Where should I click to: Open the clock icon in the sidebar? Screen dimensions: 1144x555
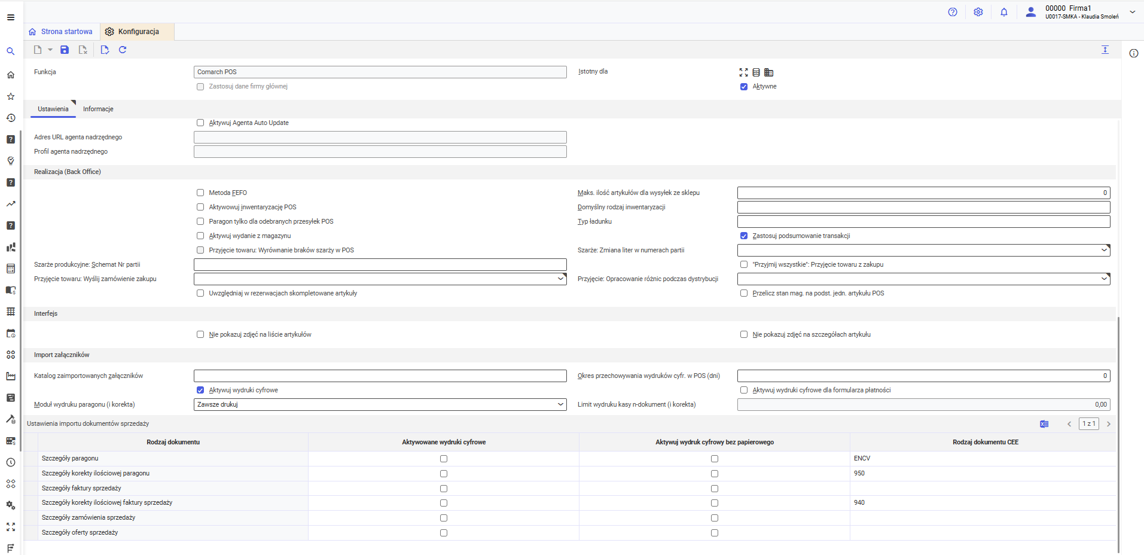11,462
